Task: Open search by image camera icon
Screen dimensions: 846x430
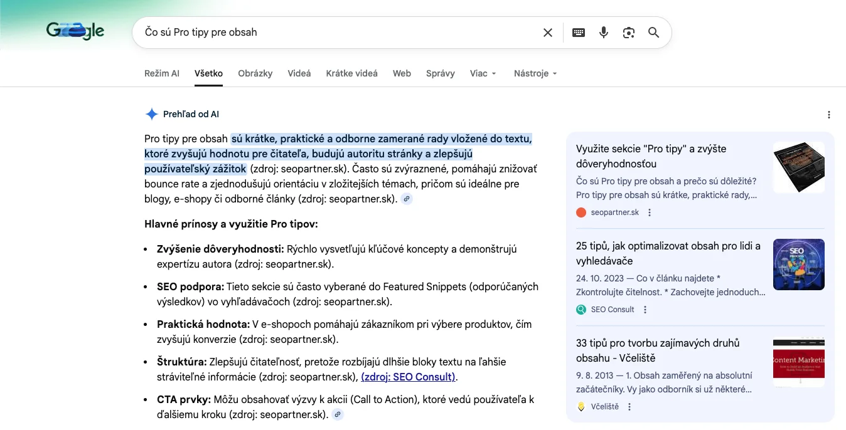Action: pyautogui.click(x=629, y=33)
